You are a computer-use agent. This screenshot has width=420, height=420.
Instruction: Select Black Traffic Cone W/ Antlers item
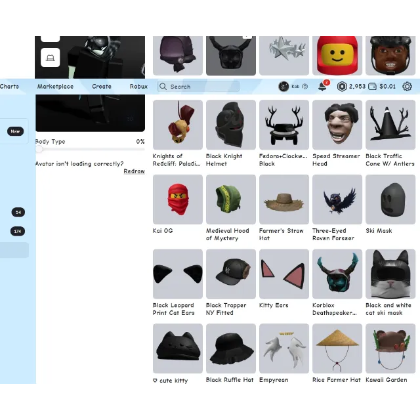tap(390, 125)
